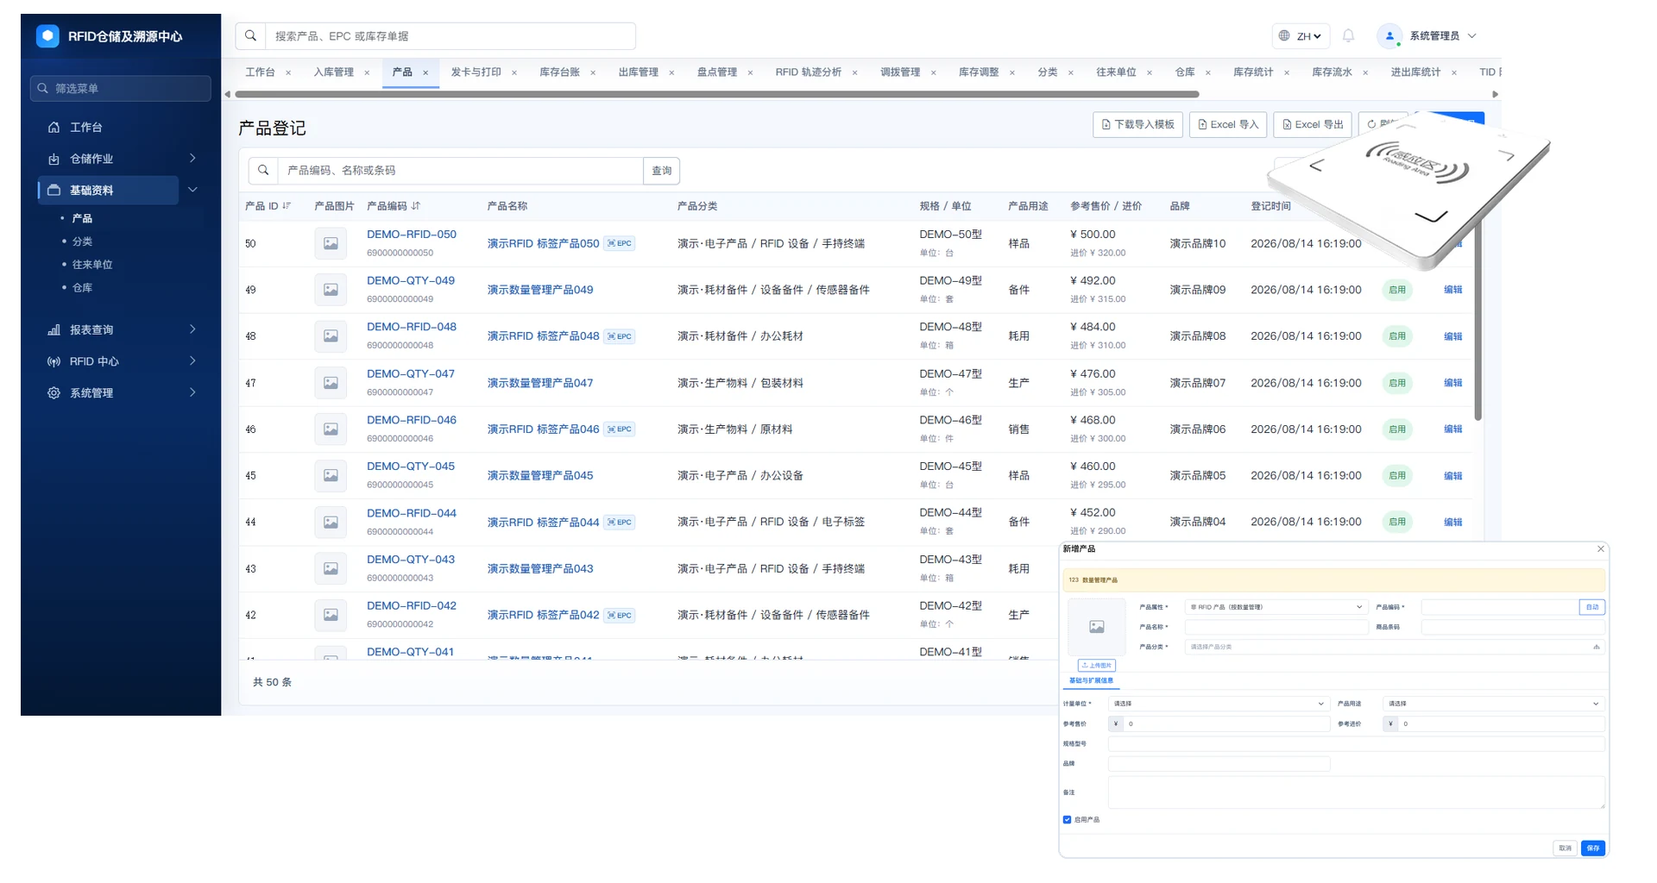This screenshot has width=1657, height=883.
Task: Open the notifications bell
Action: pyautogui.click(x=1348, y=35)
